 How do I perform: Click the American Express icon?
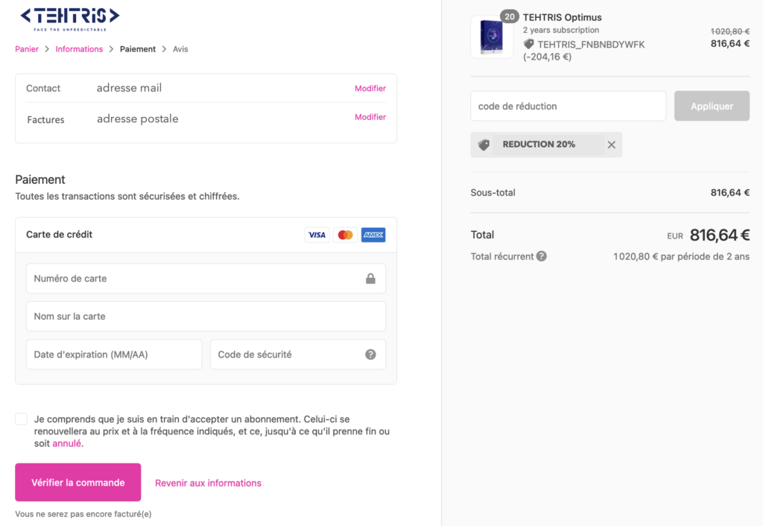373,235
